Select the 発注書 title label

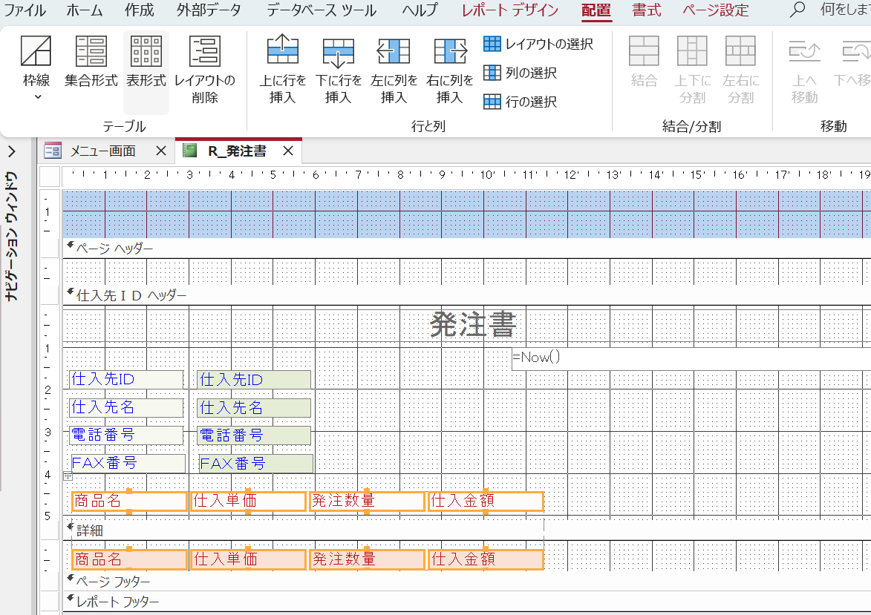473,325
